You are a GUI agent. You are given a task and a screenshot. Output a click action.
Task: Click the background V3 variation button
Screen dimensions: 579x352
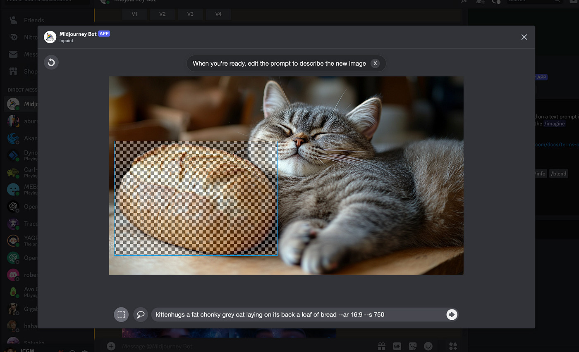click(190, 14)
